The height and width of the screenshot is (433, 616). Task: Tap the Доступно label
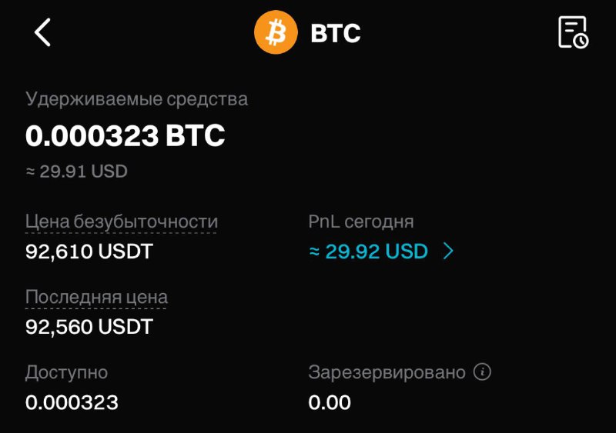[x=66, y=372]
